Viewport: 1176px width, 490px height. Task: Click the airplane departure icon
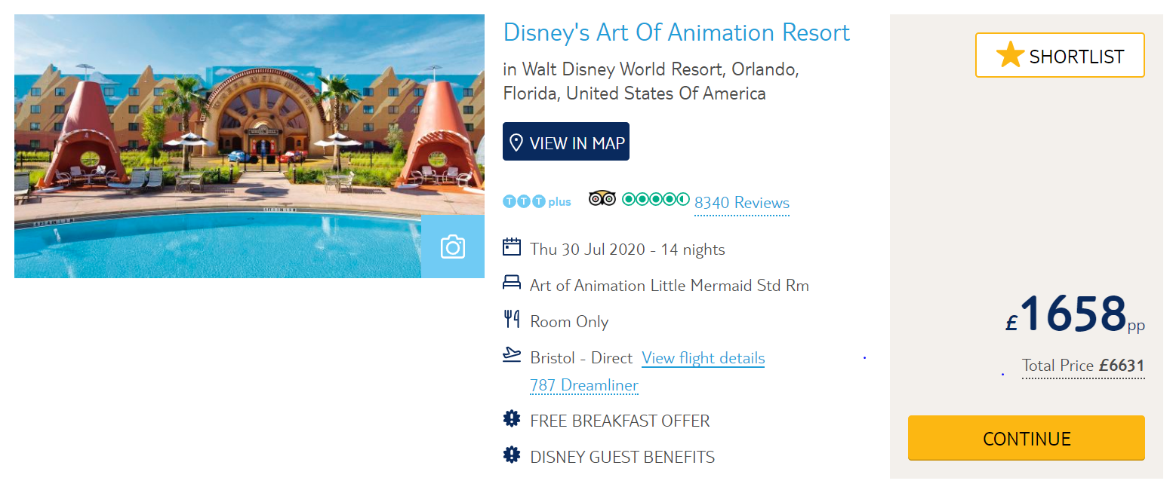click(x=512, y=354)
